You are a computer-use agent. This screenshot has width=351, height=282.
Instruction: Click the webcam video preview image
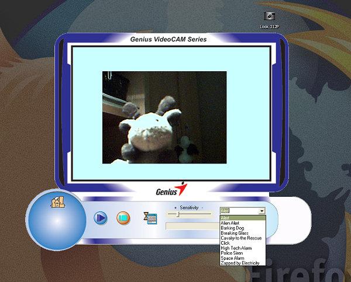coord(164,117)
